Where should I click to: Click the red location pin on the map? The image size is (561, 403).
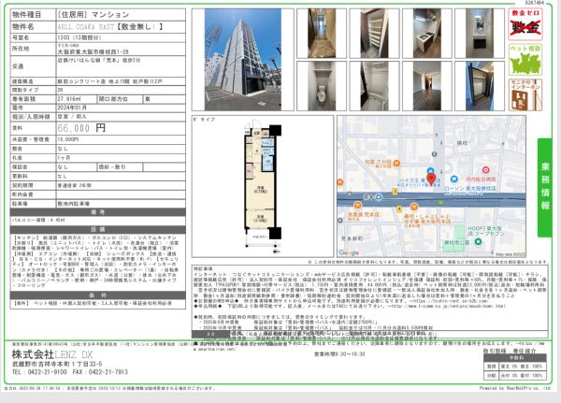[431, 179]
